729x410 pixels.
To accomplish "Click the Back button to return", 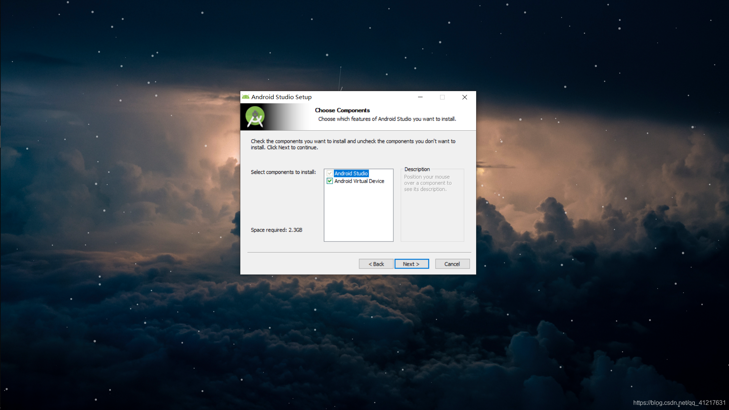I will pyautogui.click(x=376, y=264).
